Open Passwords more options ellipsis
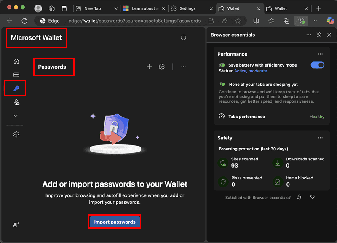This screenshot has width=337, height=243. pos(183,67)
